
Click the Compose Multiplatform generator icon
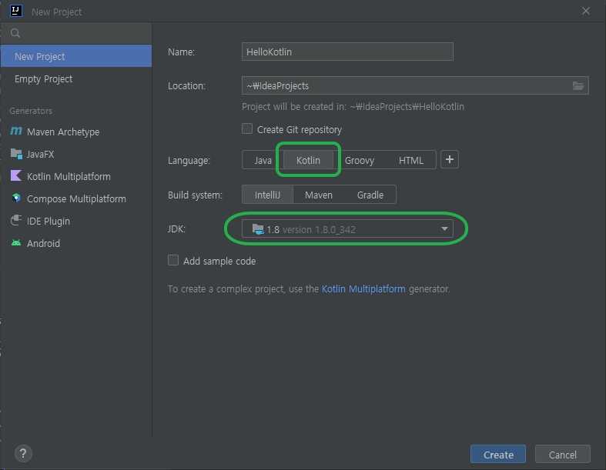pyautogui.click(x=16, y=198)
